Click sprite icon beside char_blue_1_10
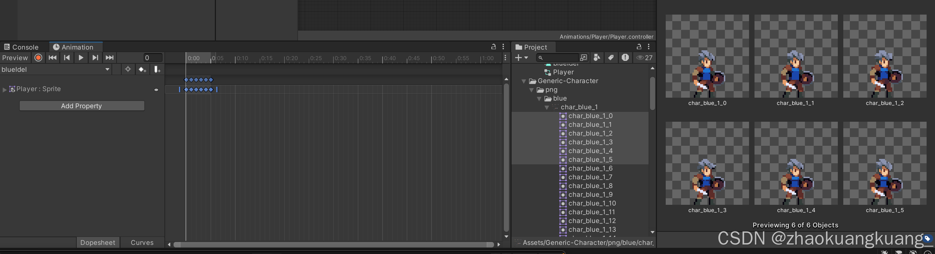This screenshot has height=254, width=935. [563, 203]
